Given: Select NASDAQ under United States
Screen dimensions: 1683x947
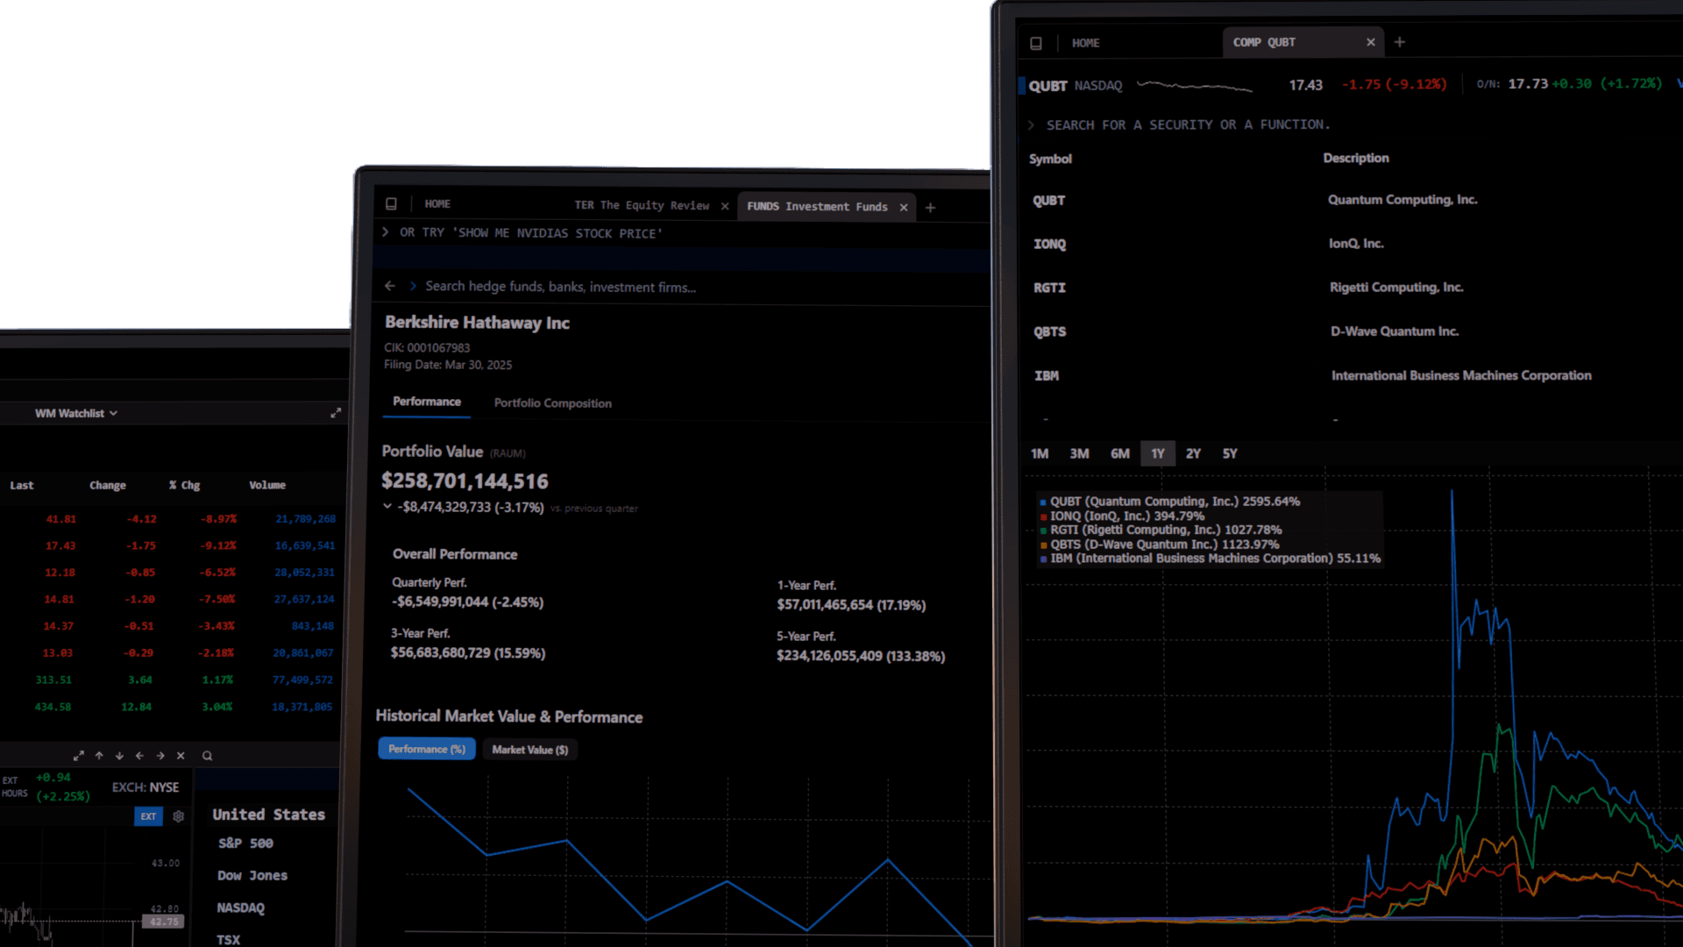Looking at the screenshot, I should click(240, 908).
